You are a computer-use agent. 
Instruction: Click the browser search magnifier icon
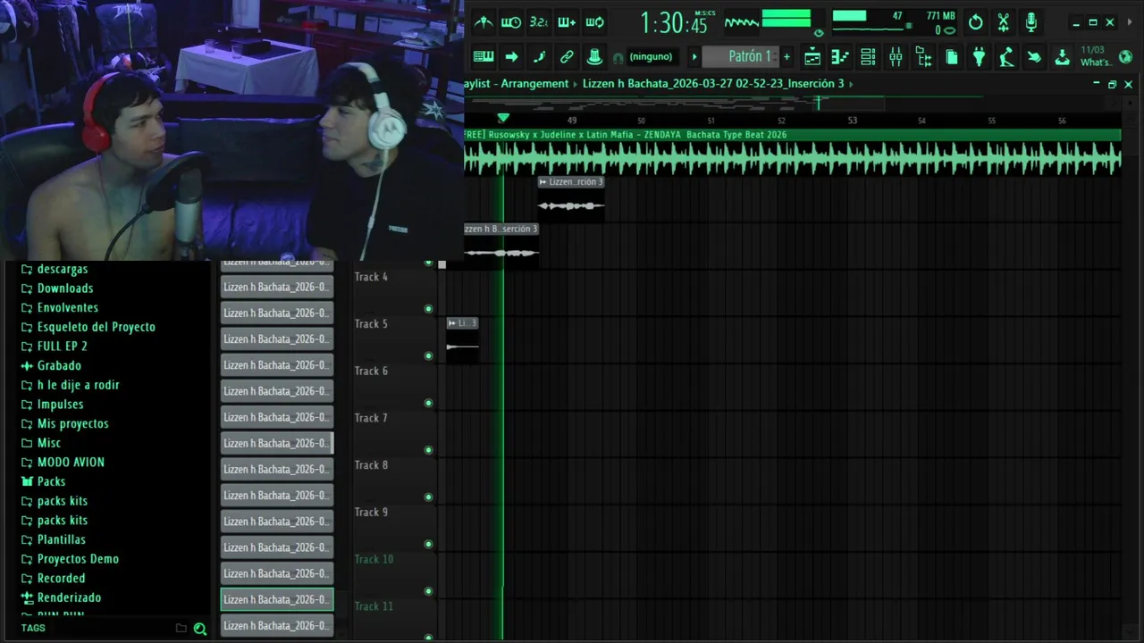(x=200, y=629)
